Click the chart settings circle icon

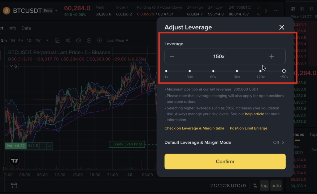coord(99,40)
